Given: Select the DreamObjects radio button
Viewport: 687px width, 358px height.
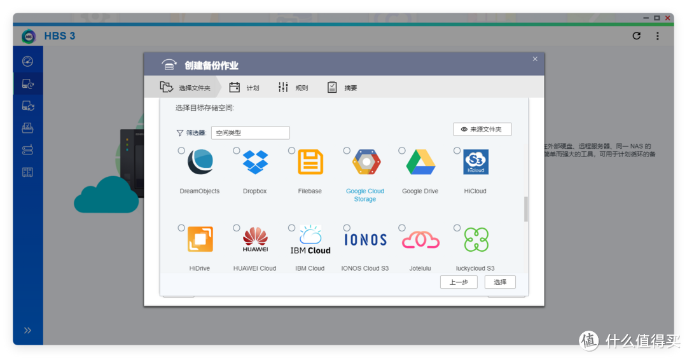Looking at the screenshot, I should [181, 151].
